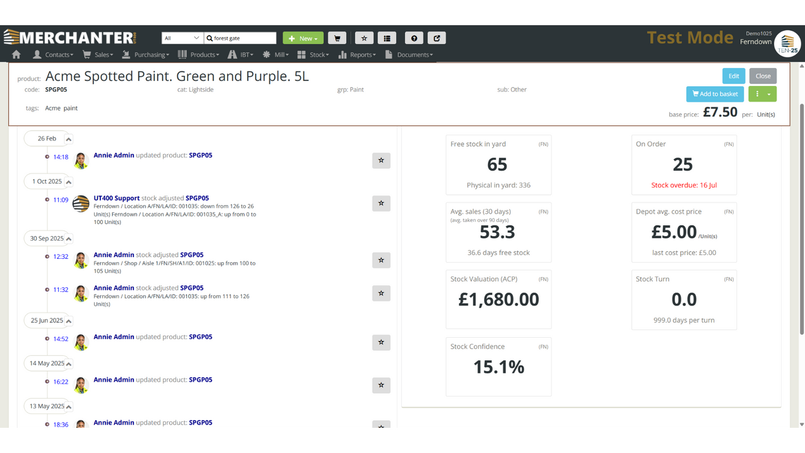Collapse the 26 Feb date group

(68, 139)
